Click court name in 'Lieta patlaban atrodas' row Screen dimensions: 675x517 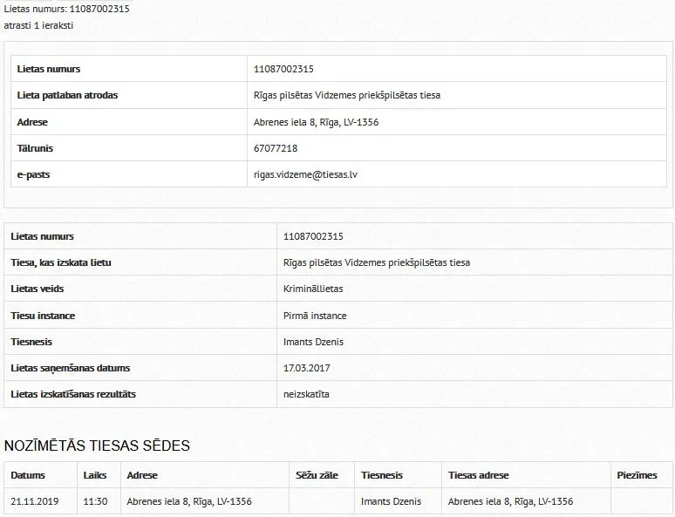click(x=347, y=95)
